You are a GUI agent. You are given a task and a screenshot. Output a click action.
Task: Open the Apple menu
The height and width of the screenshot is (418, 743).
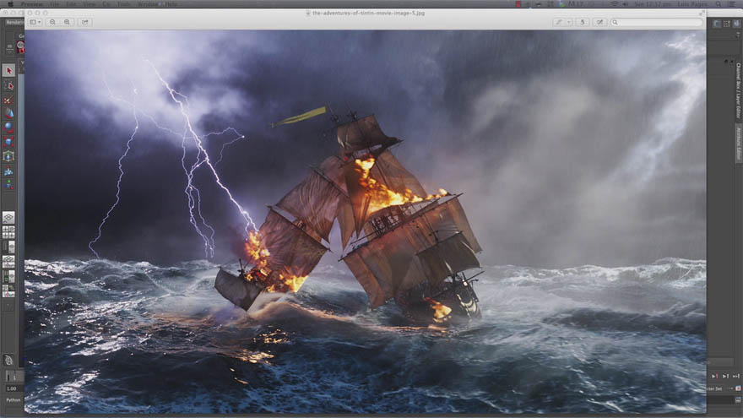pyautogui.click(x=11, y=3)
